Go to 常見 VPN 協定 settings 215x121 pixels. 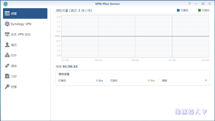coord(25,34)
